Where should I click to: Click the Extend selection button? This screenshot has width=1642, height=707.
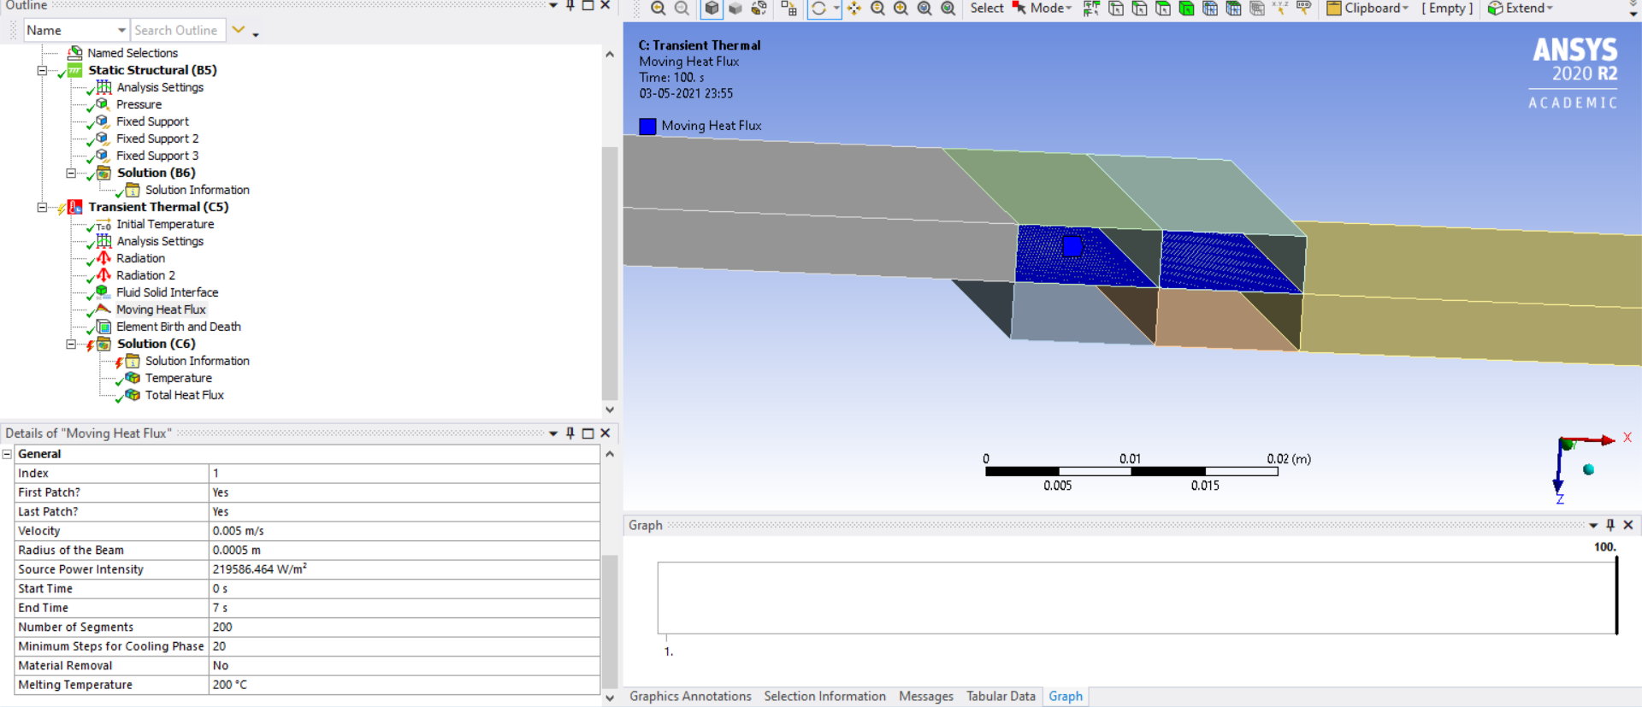(x=1521, y=9)
